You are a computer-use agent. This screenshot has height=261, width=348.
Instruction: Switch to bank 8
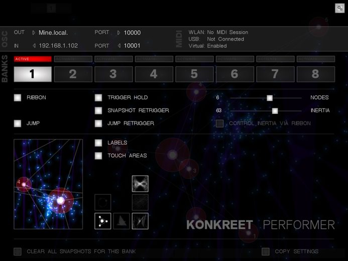[316, 74]
